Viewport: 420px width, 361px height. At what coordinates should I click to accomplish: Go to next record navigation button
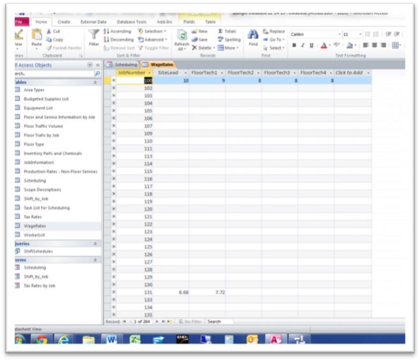(157, 322)
